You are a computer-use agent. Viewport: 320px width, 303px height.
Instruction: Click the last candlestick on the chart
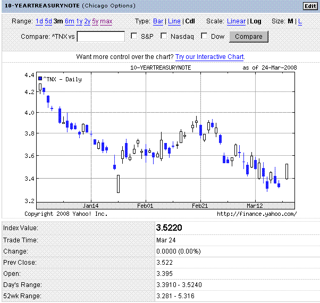pyautogui.click(x=287, y=171)
